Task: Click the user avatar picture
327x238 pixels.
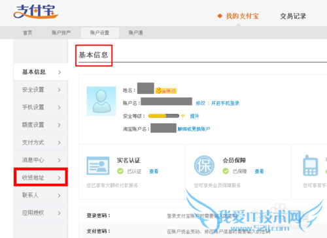Action: (x=101, y=101)
